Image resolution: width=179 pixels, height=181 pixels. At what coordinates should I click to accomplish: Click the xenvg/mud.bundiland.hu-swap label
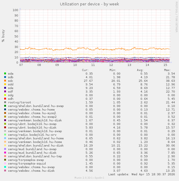(x=32, y=149)
